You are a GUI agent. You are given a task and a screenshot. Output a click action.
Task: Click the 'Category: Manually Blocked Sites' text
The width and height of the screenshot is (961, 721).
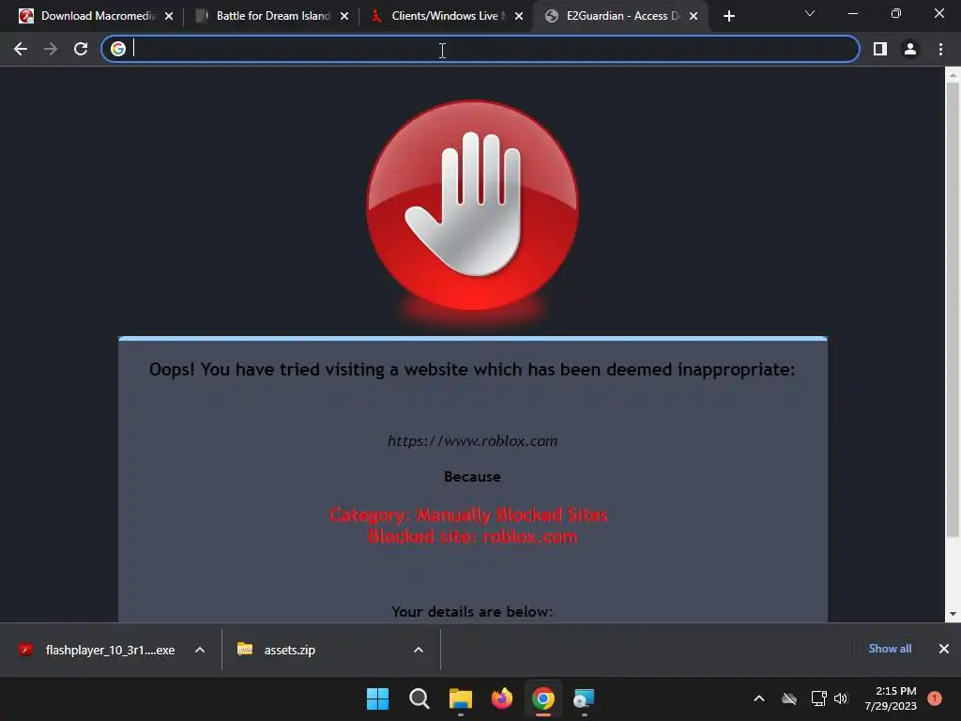click(x=469, y=514)
